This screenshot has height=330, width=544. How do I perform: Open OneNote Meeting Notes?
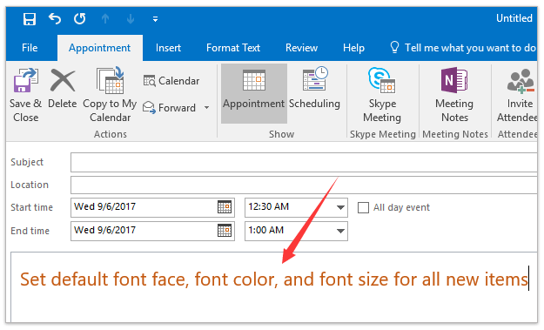click(x=454, y=95)
